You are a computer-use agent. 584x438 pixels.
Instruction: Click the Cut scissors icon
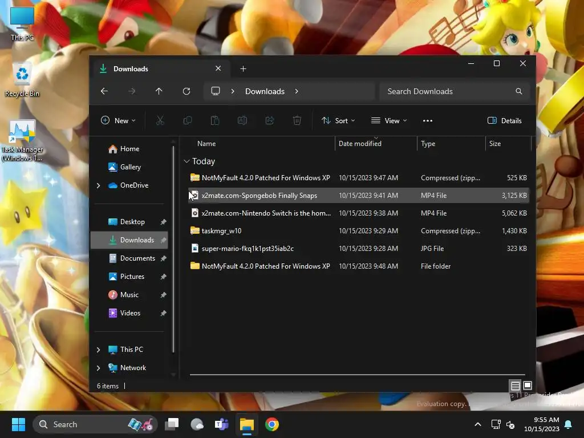click(160, 121)
